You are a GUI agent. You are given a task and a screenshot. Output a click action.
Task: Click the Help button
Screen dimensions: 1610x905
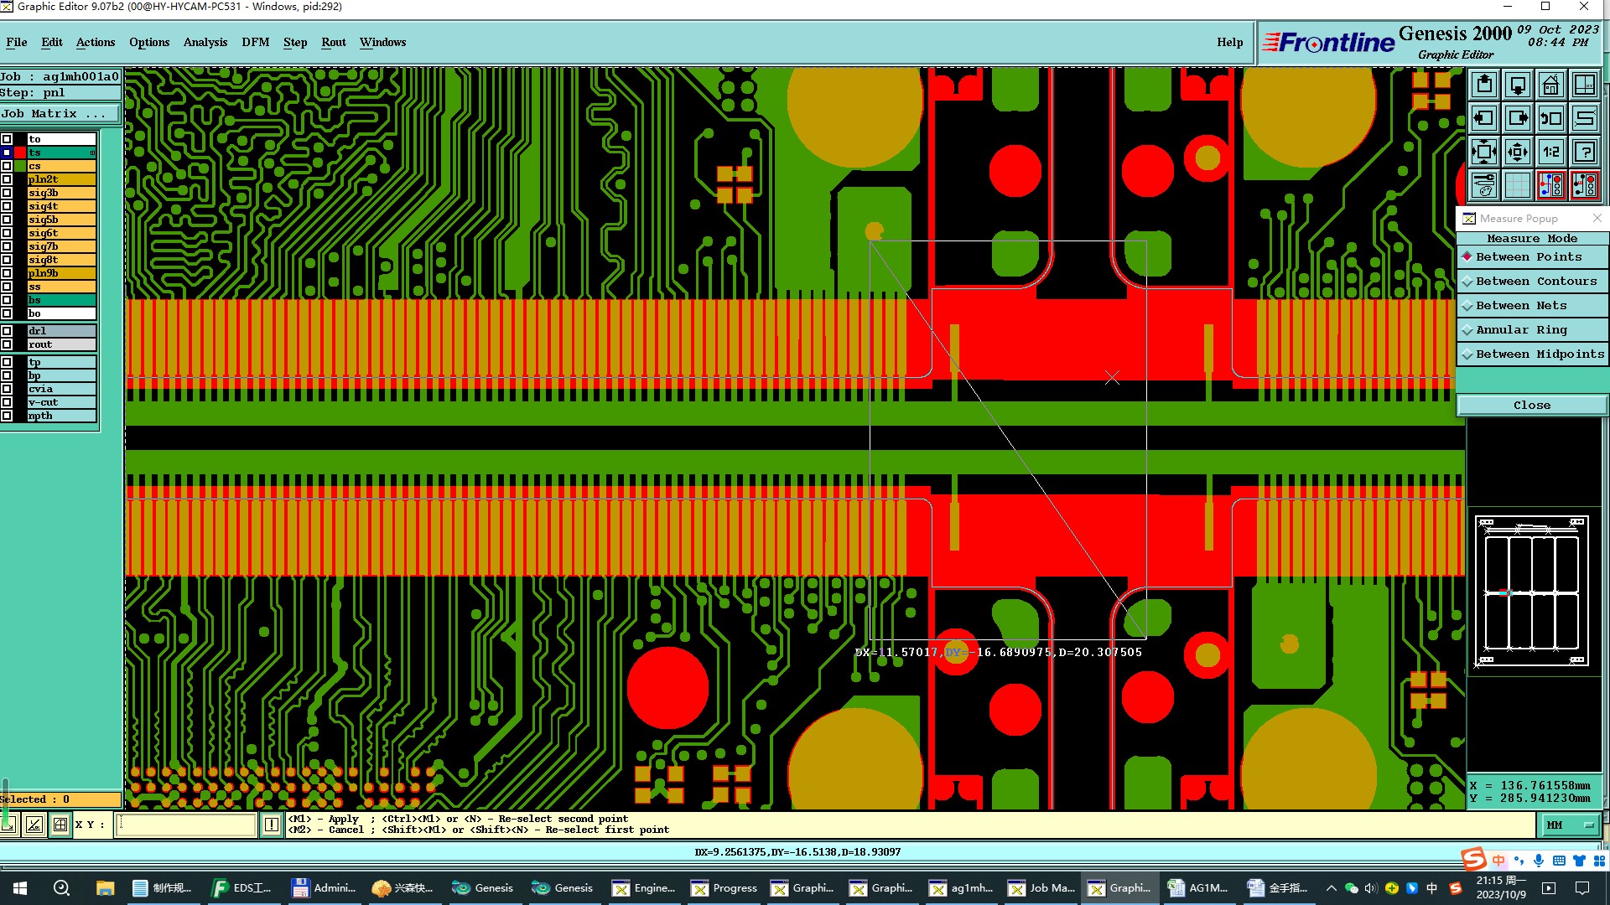pos(1229,42)
